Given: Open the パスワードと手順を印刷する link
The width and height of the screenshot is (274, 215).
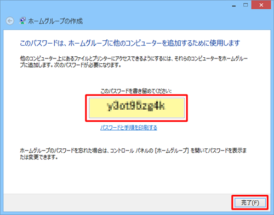Looking at the screenshot, I should click(x=129, y=128).
